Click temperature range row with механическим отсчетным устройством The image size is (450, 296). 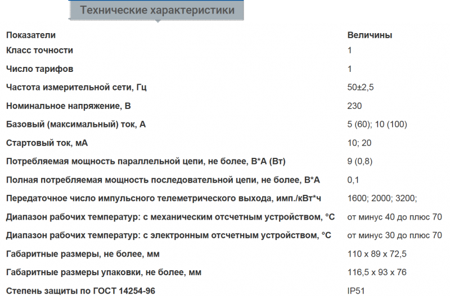click(170, 217)
